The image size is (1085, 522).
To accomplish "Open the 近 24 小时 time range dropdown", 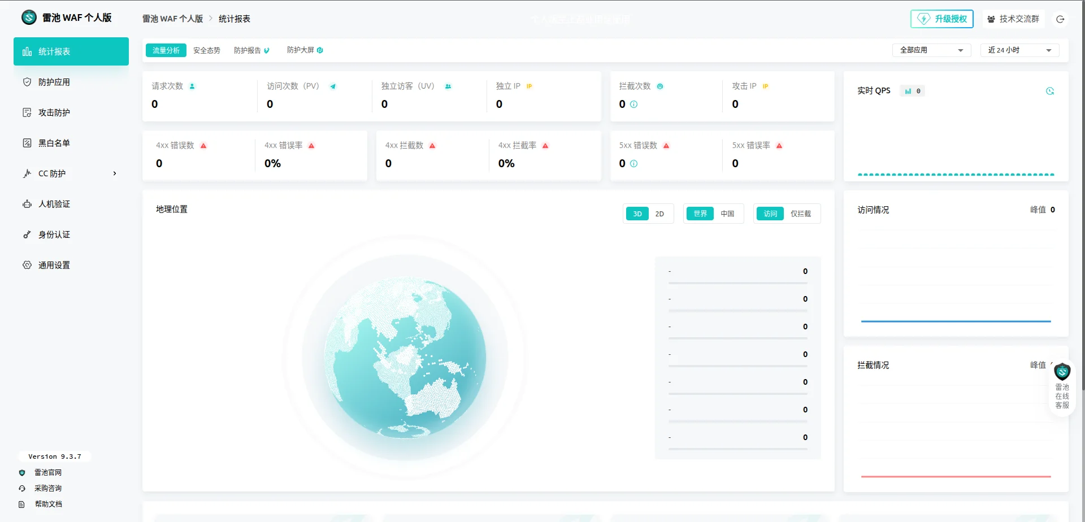I will point(1019,50).
